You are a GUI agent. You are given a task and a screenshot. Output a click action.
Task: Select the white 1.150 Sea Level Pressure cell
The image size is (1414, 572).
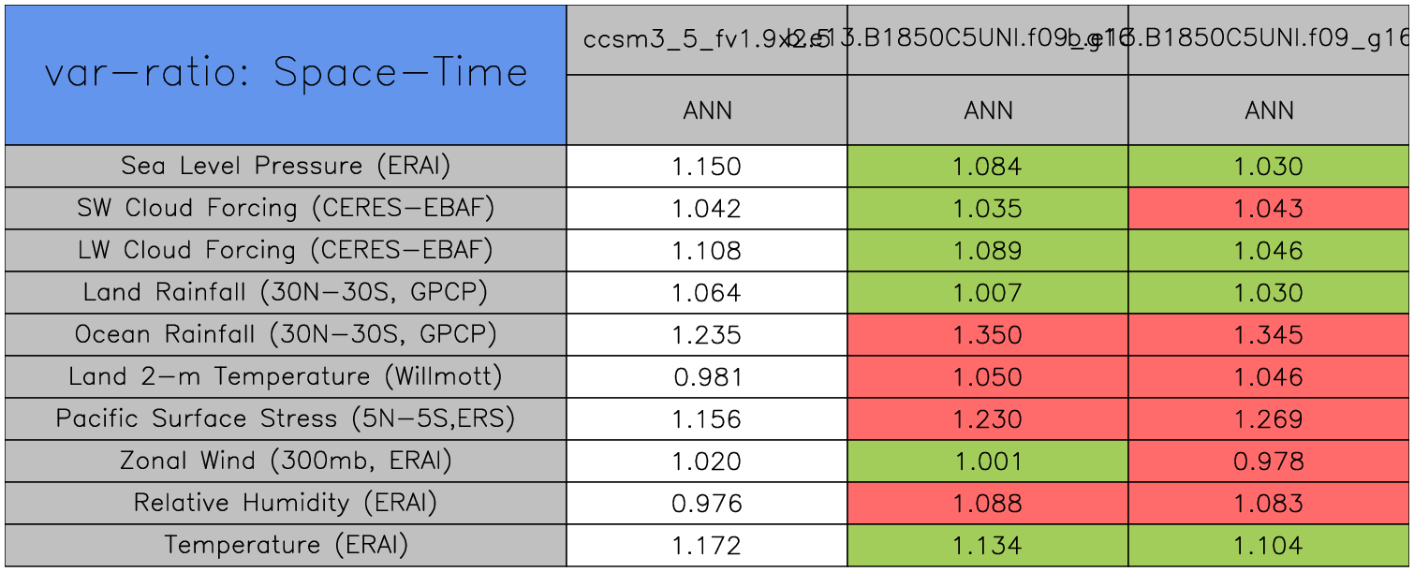[706, 167]
